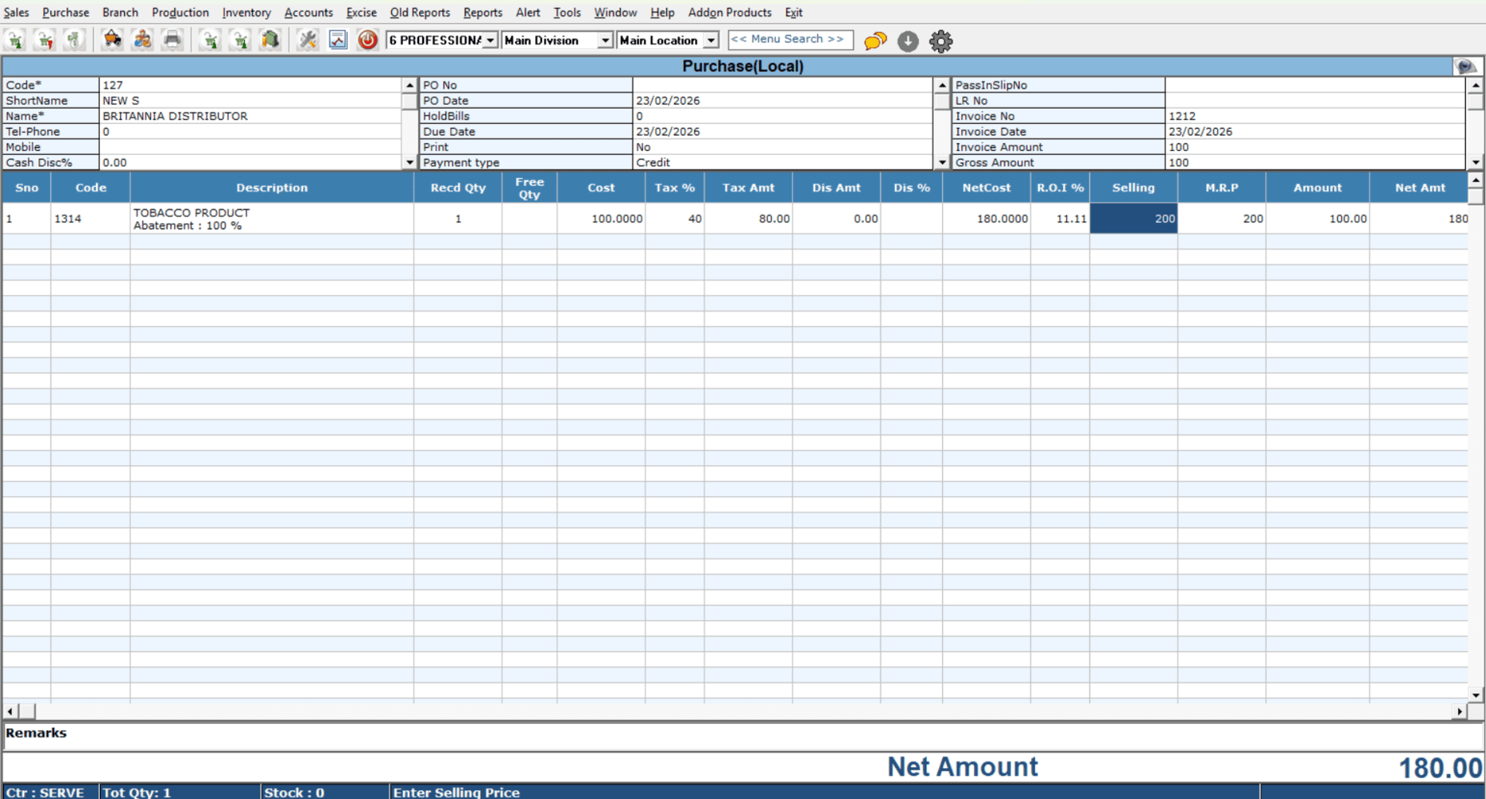Click the Description column header

coord(272,188)
